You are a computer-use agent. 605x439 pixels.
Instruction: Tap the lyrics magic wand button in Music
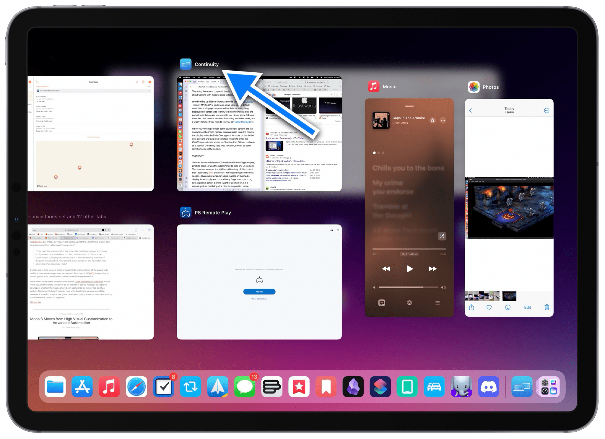(x=442, y=236)
